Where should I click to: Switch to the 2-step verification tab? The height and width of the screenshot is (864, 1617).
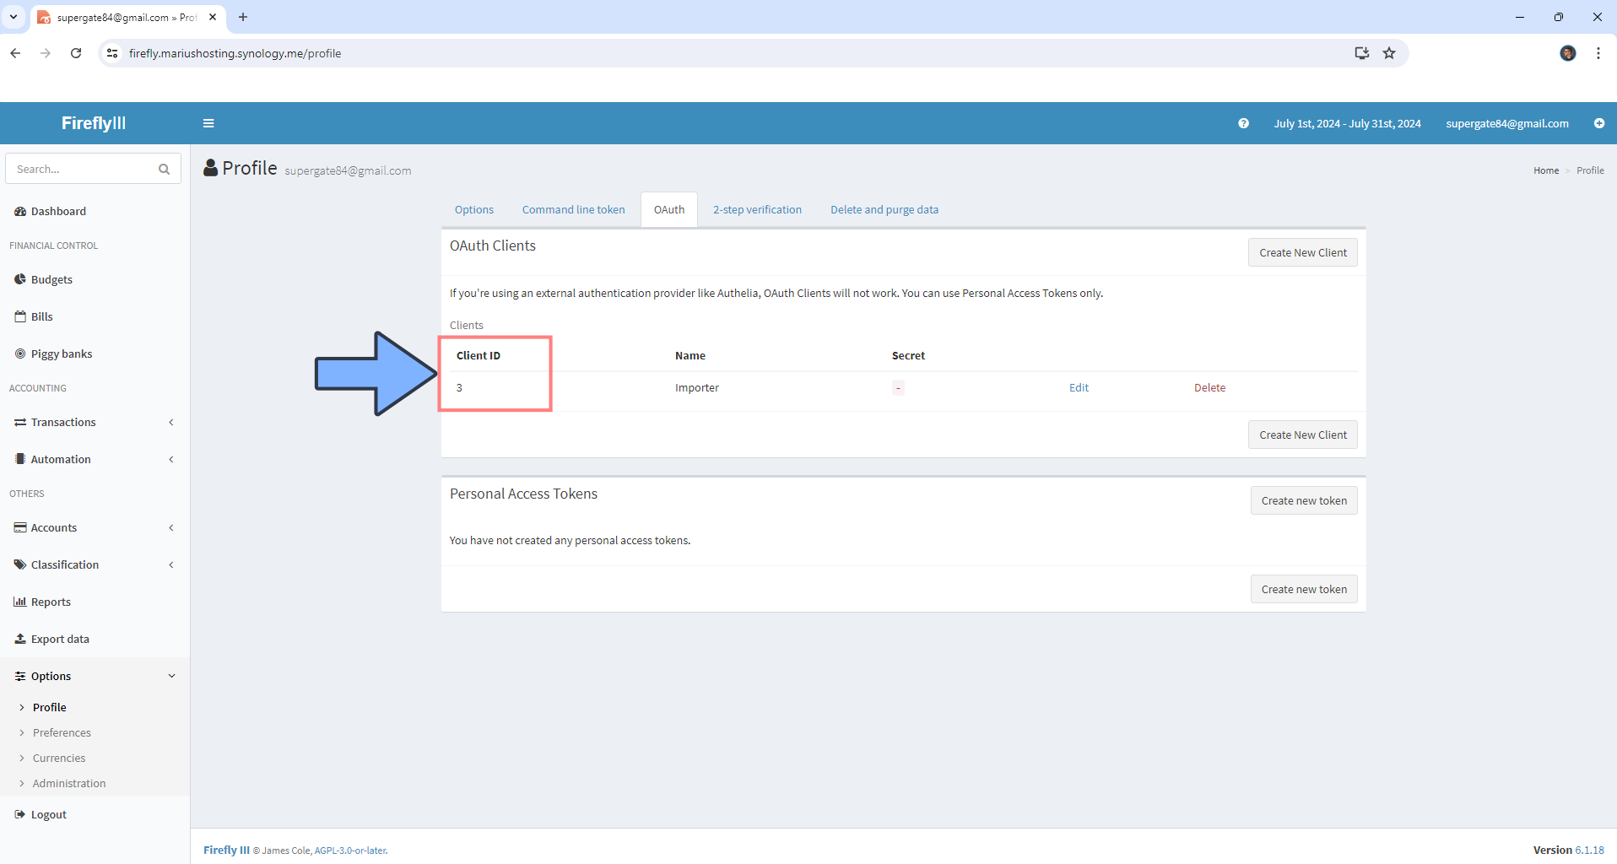757,210
